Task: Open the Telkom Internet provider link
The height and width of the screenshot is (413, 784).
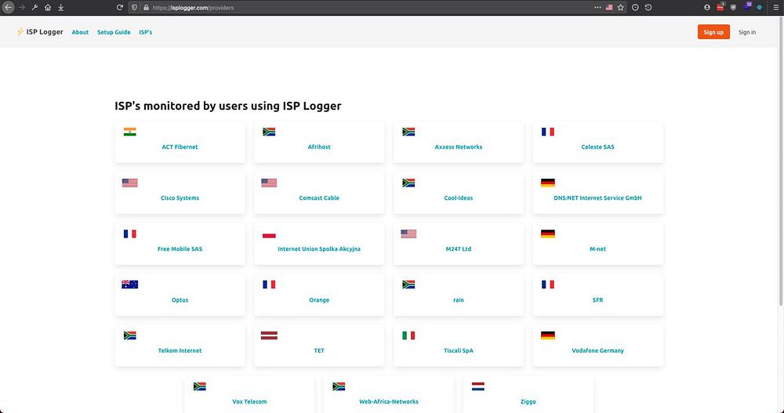Action: (180, 350)
